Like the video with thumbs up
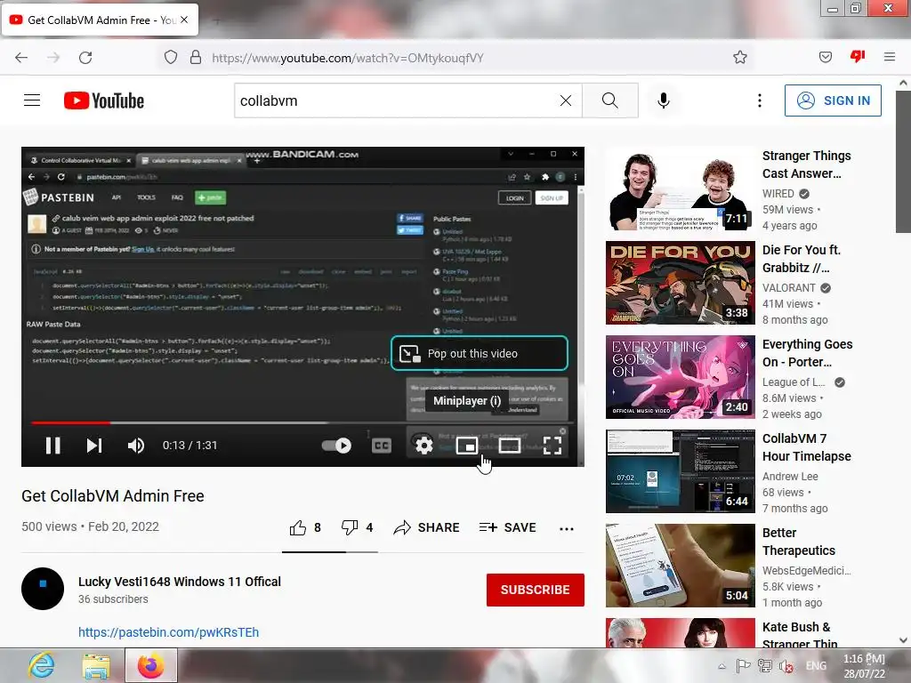Image resolution: width=911 pixels, height=683 pixels. pyautogui.click(x=305, y=527)
